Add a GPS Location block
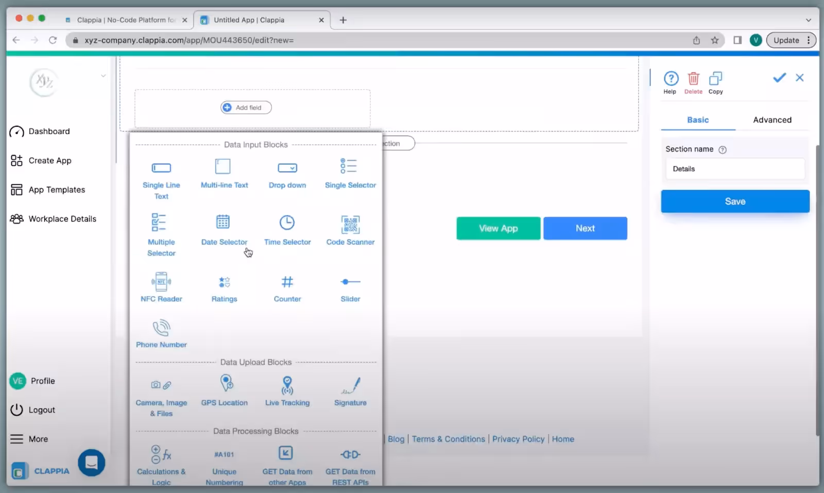 click(x=224, y=391)
